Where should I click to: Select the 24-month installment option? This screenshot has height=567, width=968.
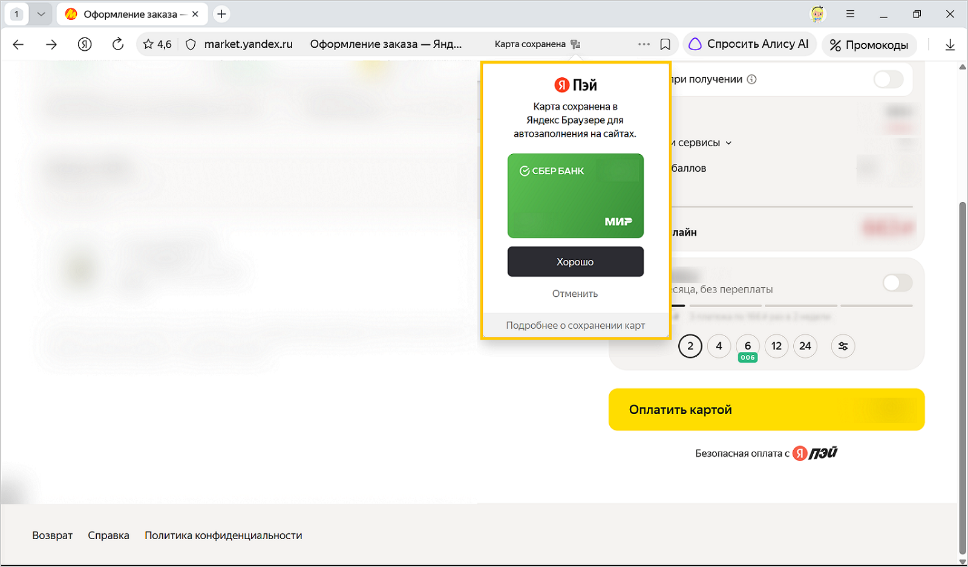coord(805,346)
